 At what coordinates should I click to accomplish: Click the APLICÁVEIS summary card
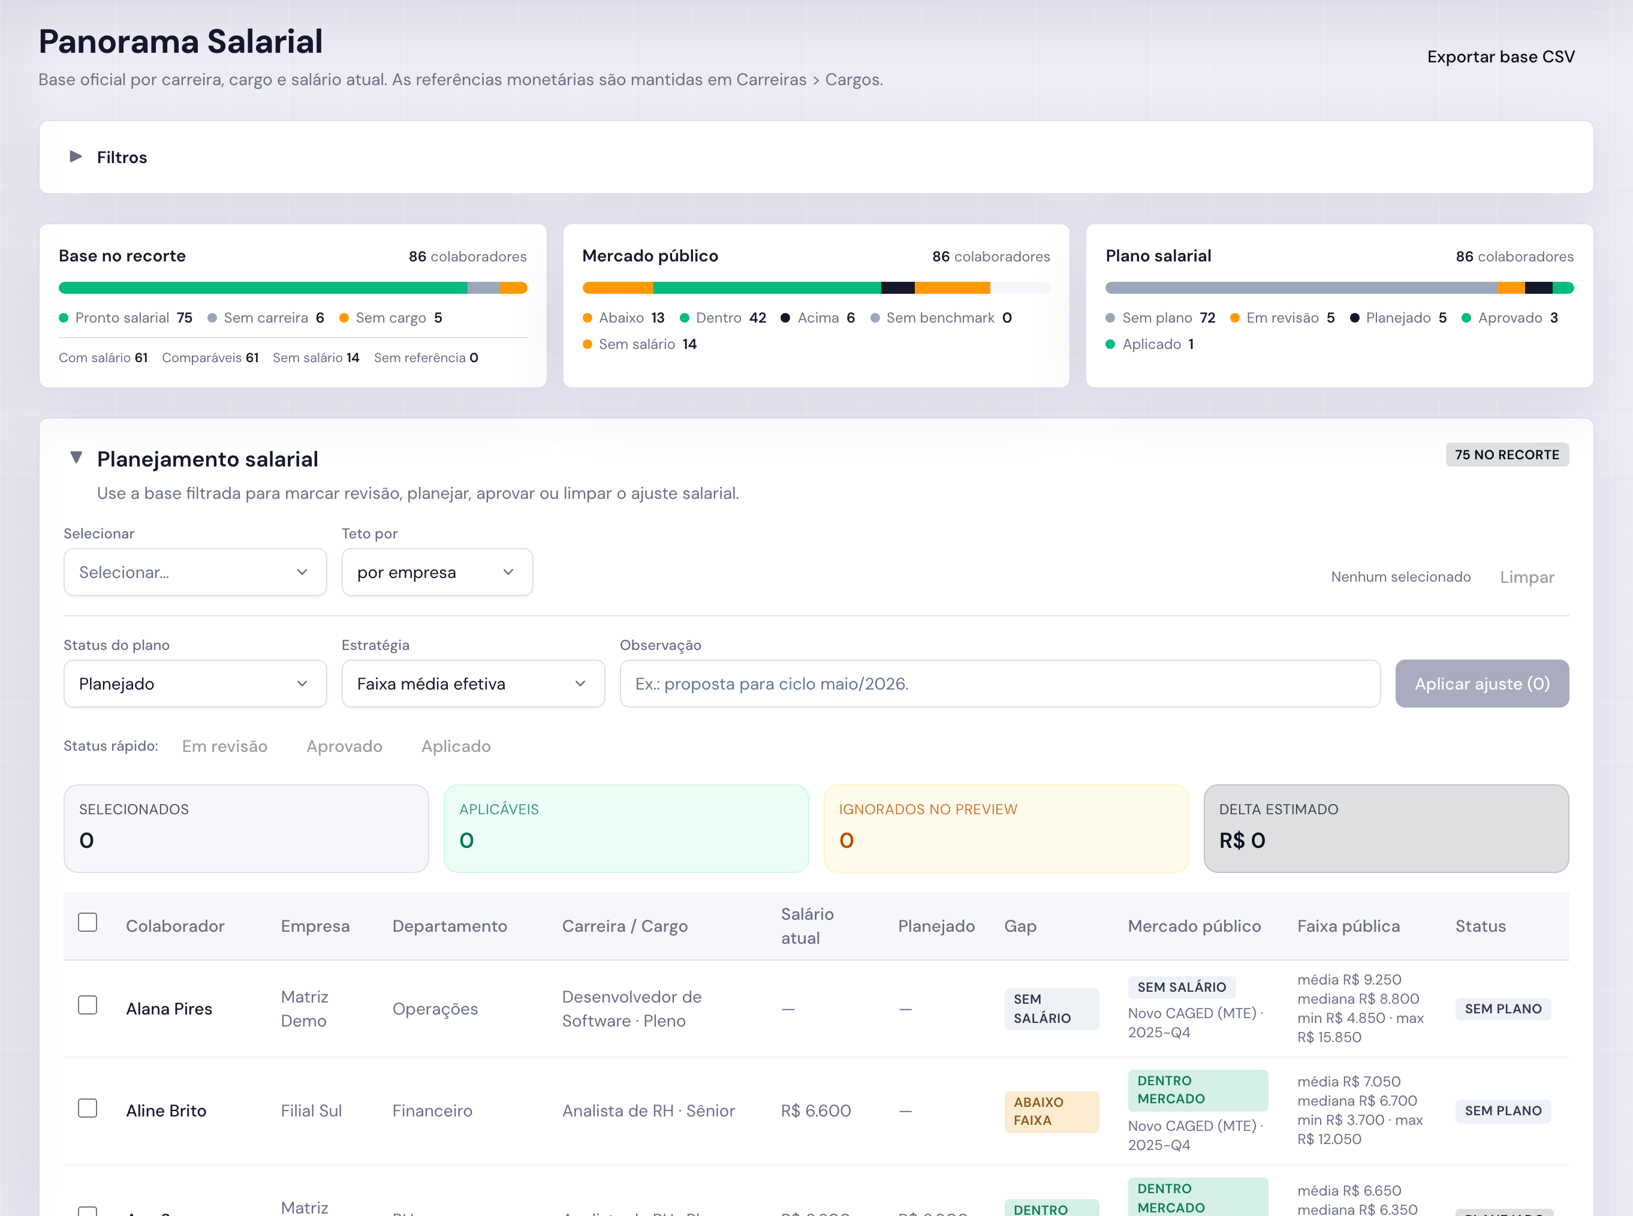[x=626, y=829]
